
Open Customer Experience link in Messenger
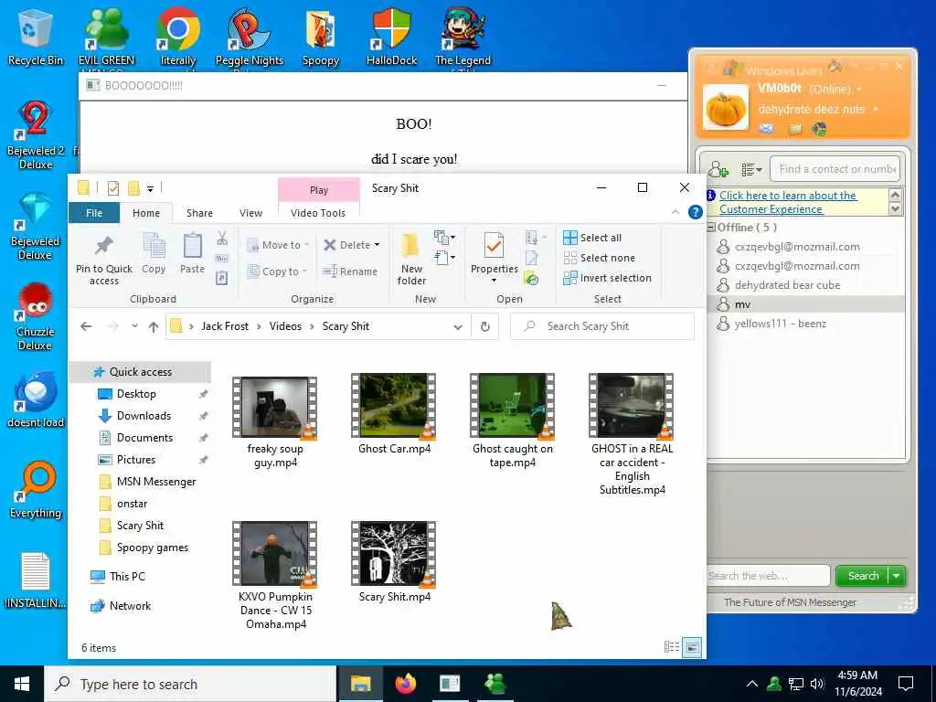pos(787,202)
